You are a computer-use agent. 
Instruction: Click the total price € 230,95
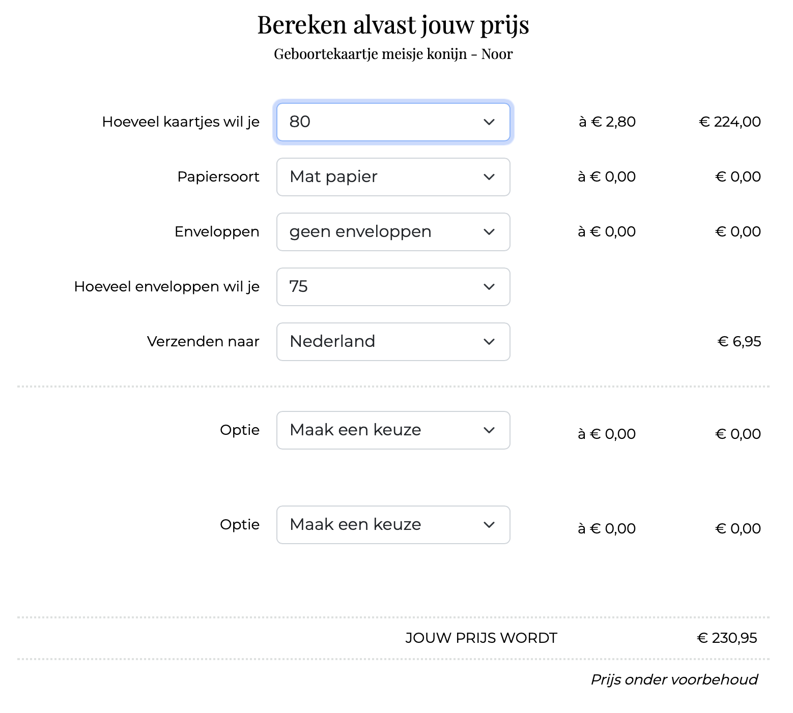(727, 638)
